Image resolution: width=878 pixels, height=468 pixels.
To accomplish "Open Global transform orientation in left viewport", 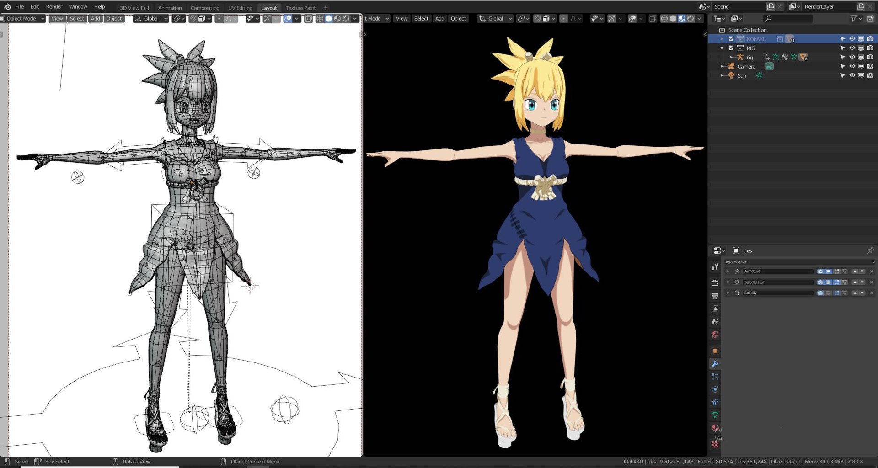I will click(151, 19).
